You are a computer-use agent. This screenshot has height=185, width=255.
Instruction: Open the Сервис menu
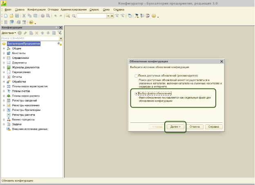94,9
